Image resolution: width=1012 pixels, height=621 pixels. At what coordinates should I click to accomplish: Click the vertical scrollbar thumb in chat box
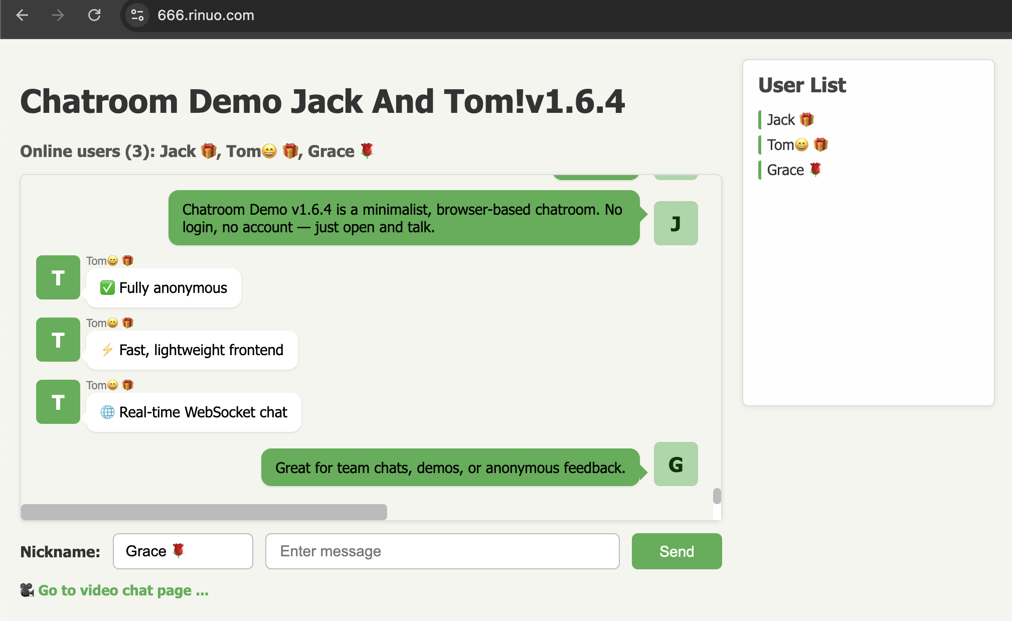(x=717, y=496)
